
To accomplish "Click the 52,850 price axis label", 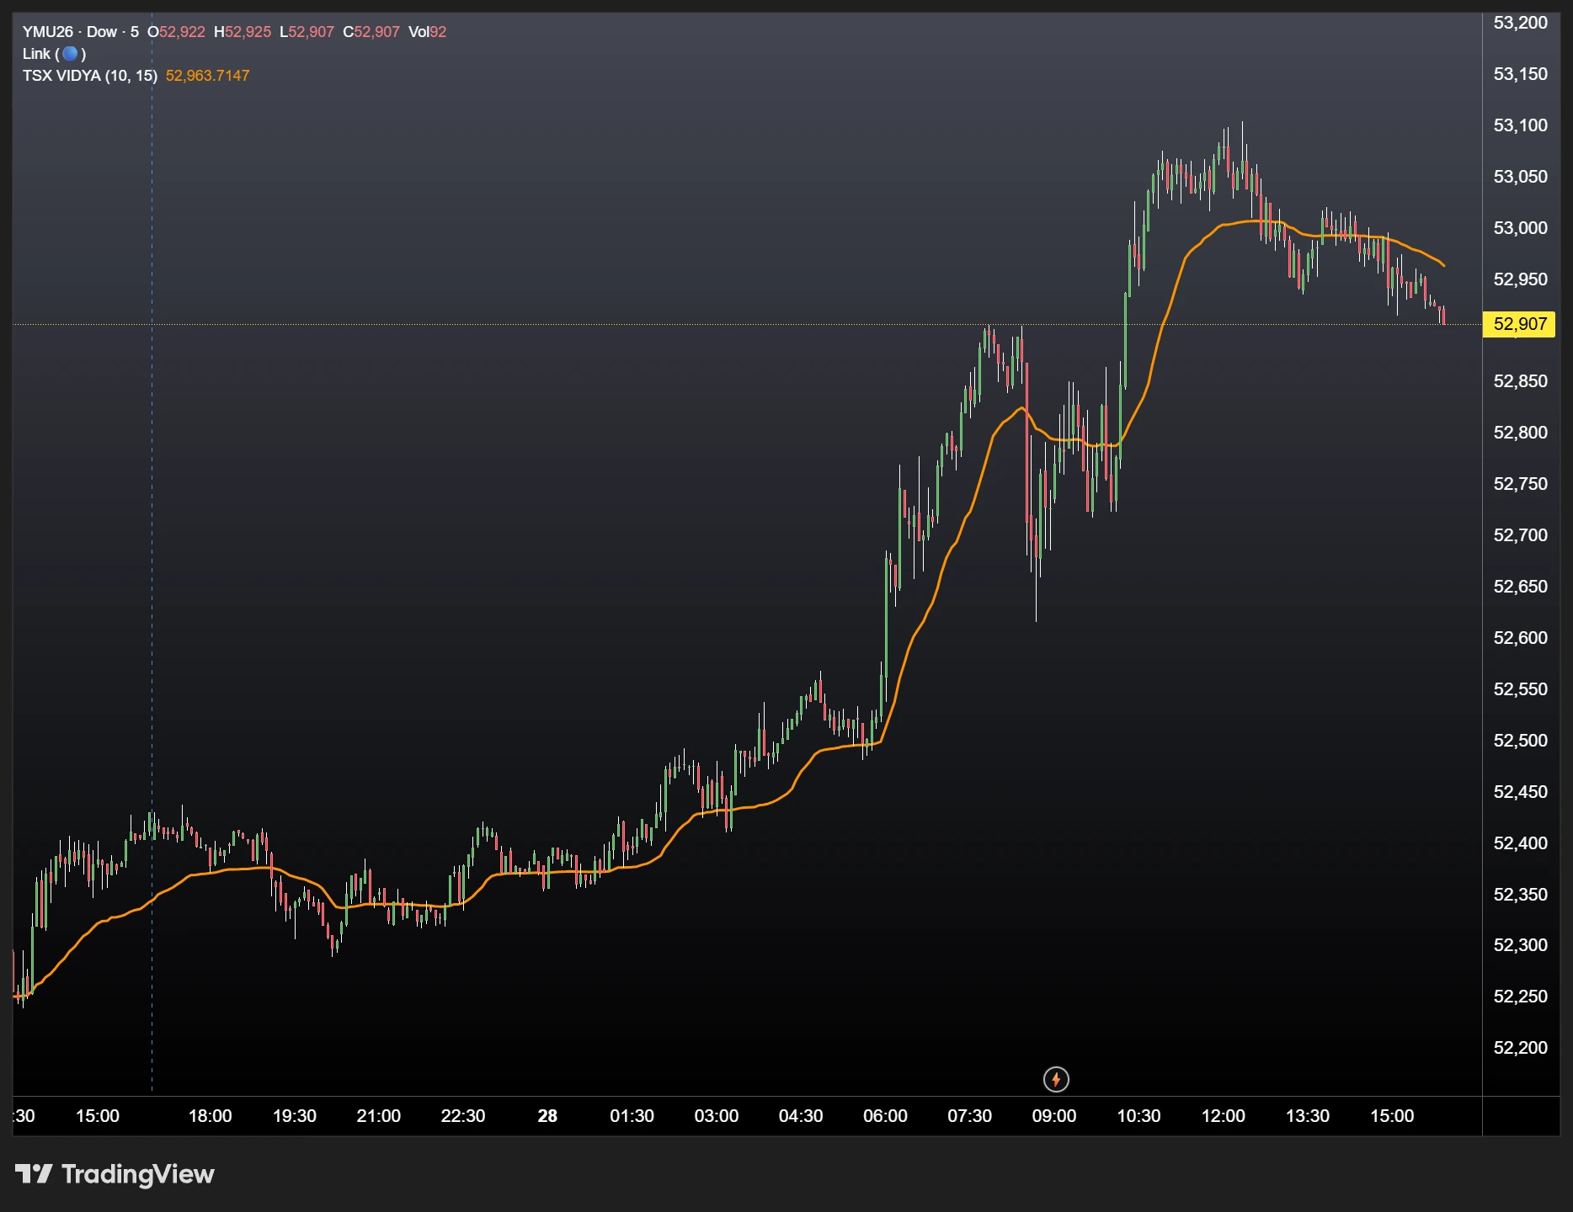I will [1520, 381].
